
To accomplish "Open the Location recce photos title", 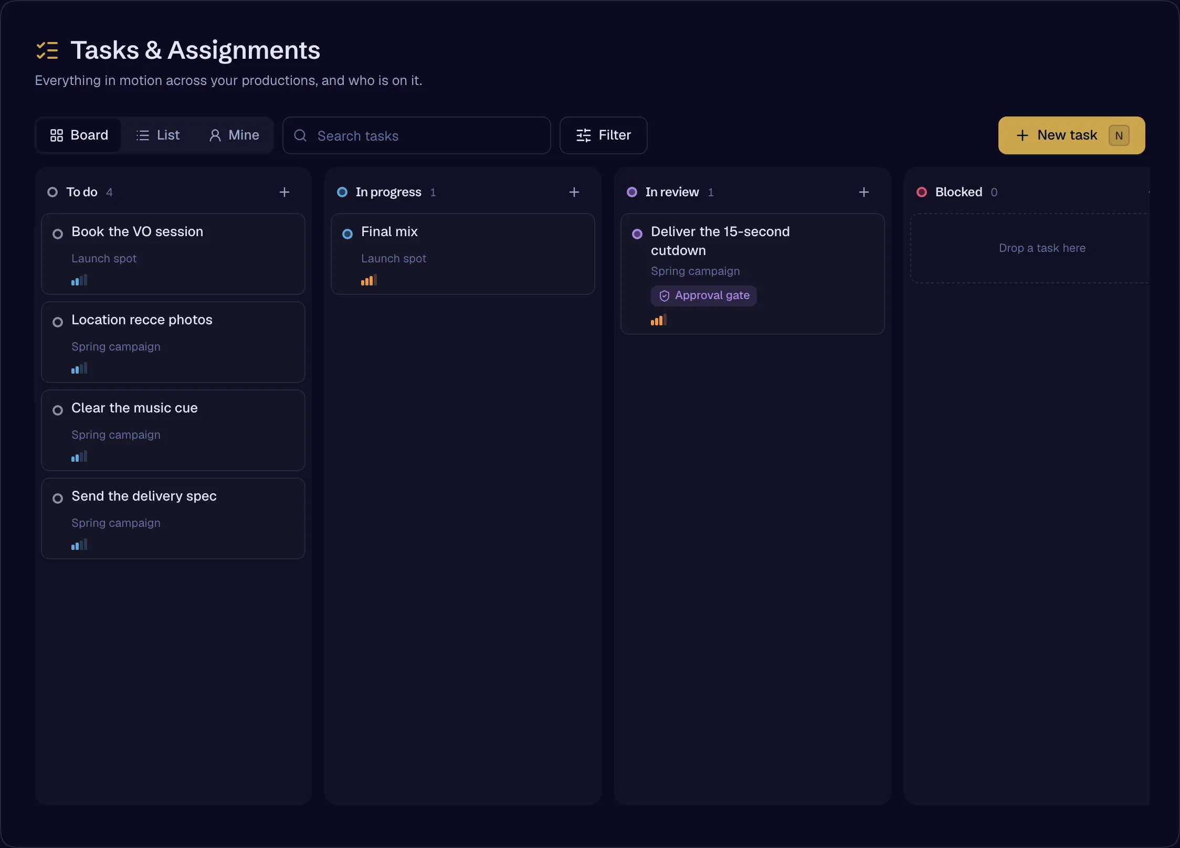I will coord(142,320).
